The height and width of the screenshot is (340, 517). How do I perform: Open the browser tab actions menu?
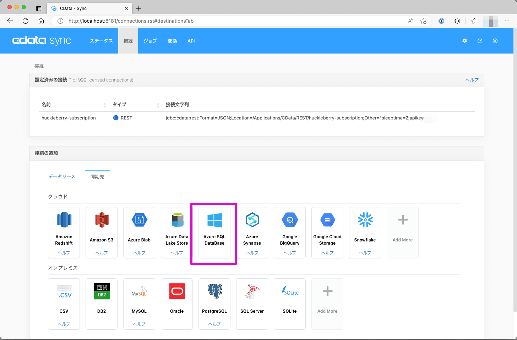click(x=39, y=8)
